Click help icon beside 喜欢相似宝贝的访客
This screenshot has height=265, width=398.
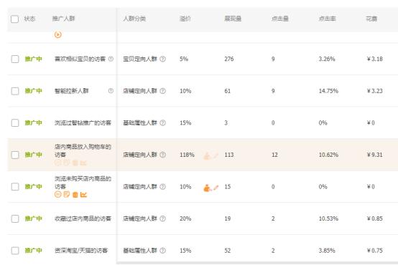[111, 59]
